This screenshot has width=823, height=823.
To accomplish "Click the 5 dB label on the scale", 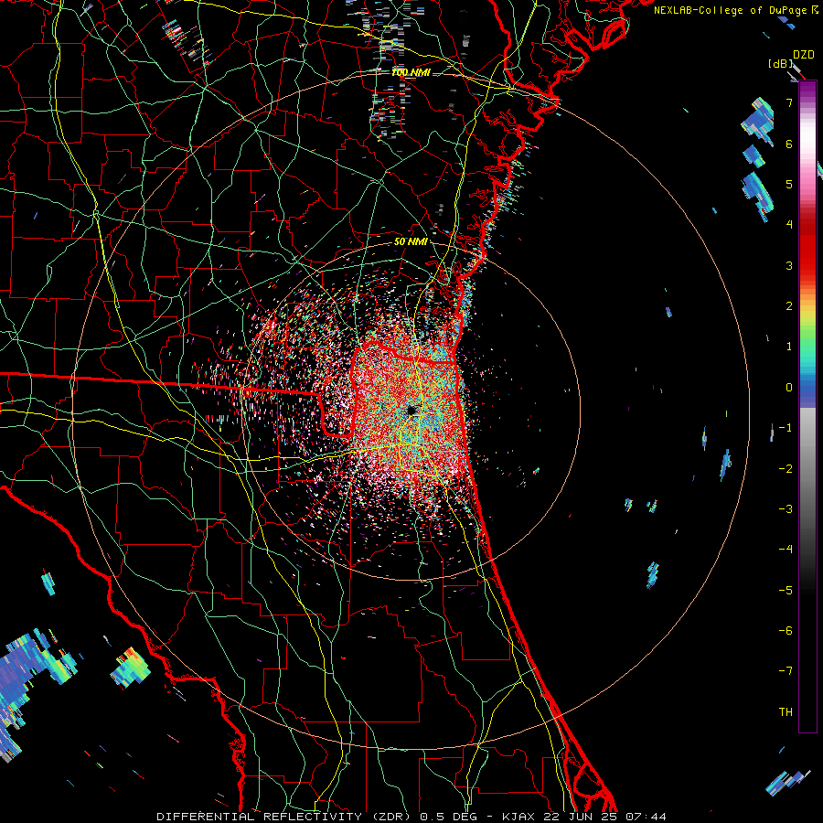I will [789, 184].
